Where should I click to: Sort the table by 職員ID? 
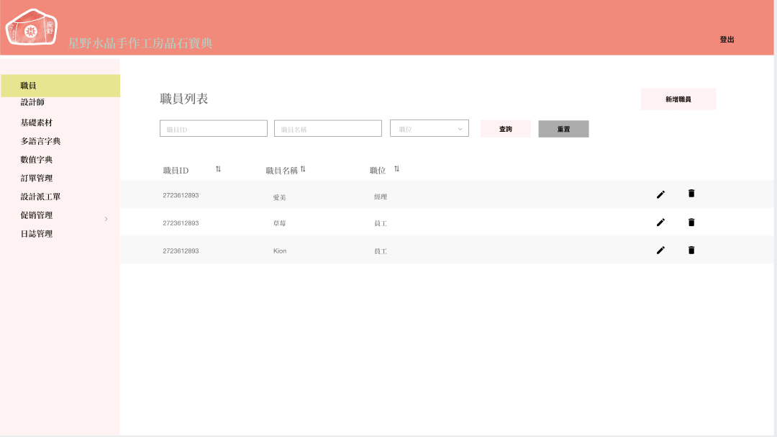tap(218, 169)
